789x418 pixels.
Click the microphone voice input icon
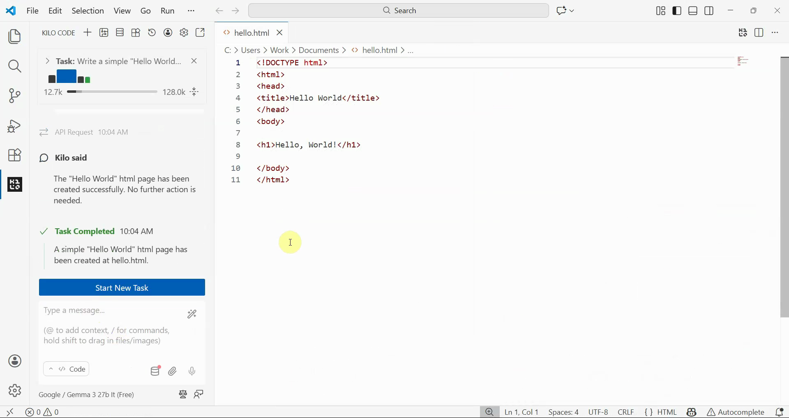tap(192, 372)
